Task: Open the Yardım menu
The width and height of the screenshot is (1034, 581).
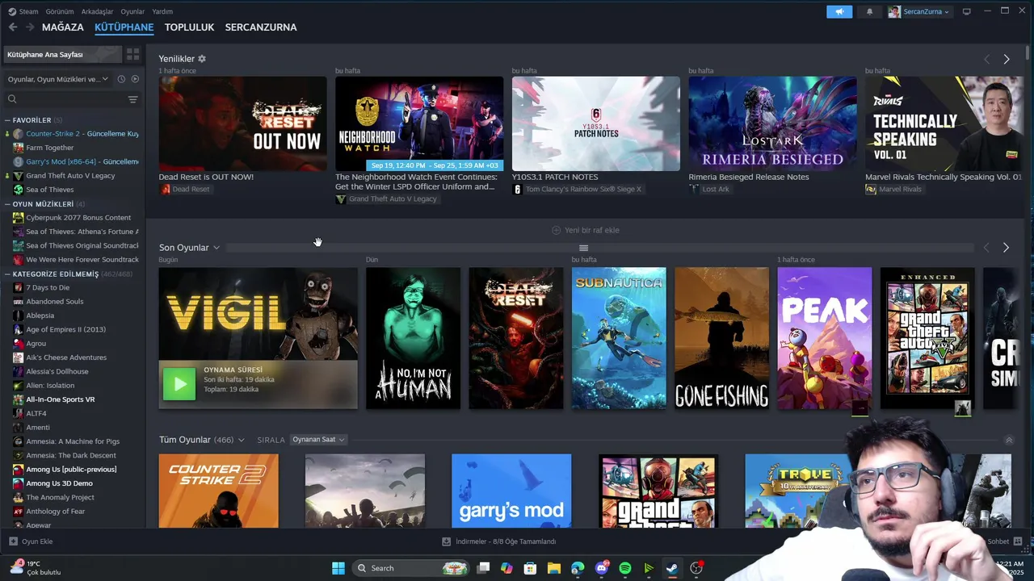Action: coord(162,12)
